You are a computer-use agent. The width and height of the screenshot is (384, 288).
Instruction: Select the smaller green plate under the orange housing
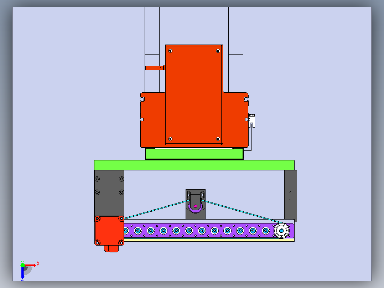pos(194,154)
